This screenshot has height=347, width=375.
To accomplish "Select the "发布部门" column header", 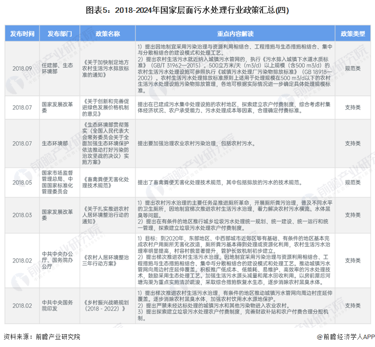I will click(60, 34).
